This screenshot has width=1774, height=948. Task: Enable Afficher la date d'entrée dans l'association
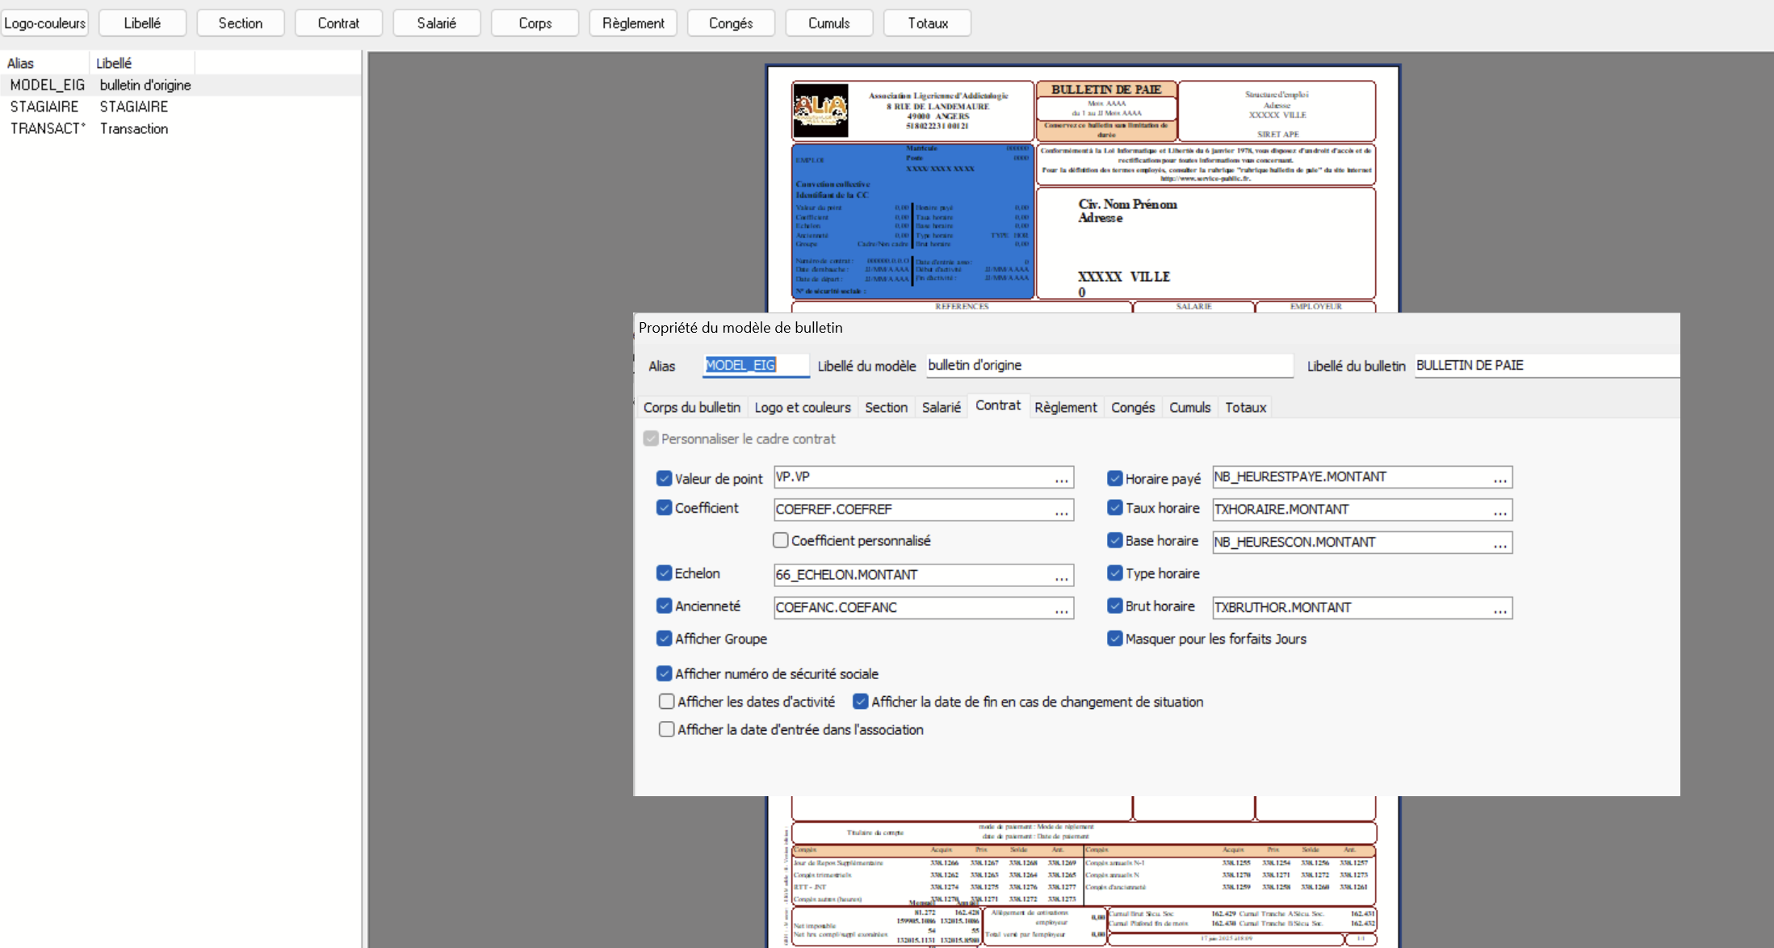pos(666,729)
